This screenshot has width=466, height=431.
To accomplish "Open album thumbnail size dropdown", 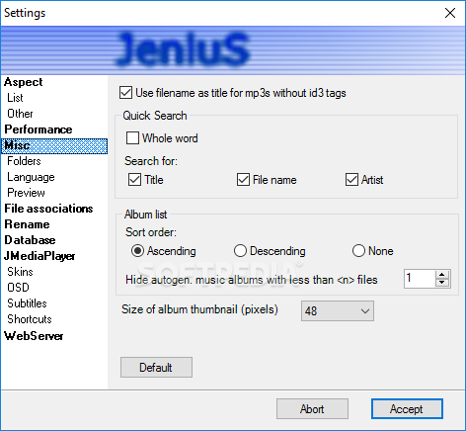I will [338, 310].
